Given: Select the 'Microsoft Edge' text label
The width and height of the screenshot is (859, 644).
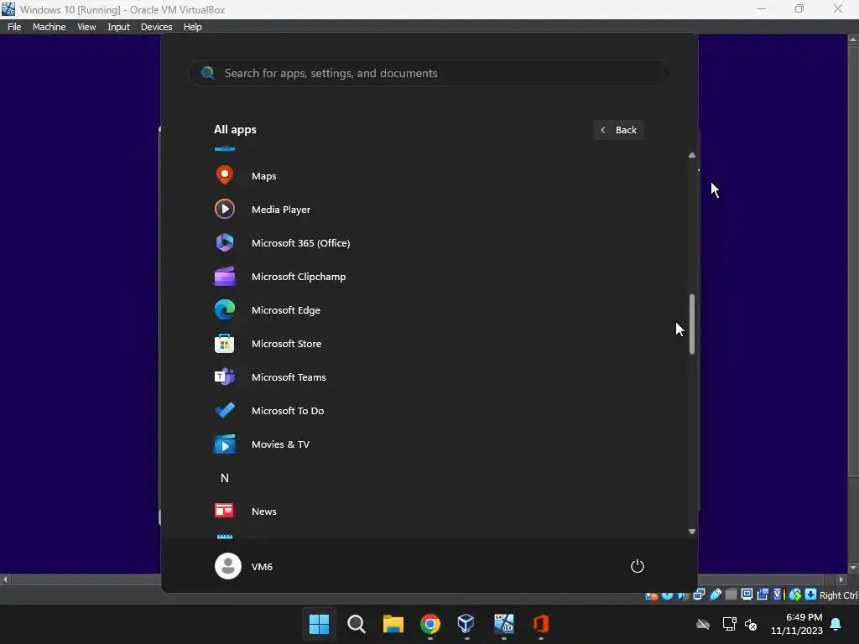Looking at the screenshot, I should (x=285, y=310).
